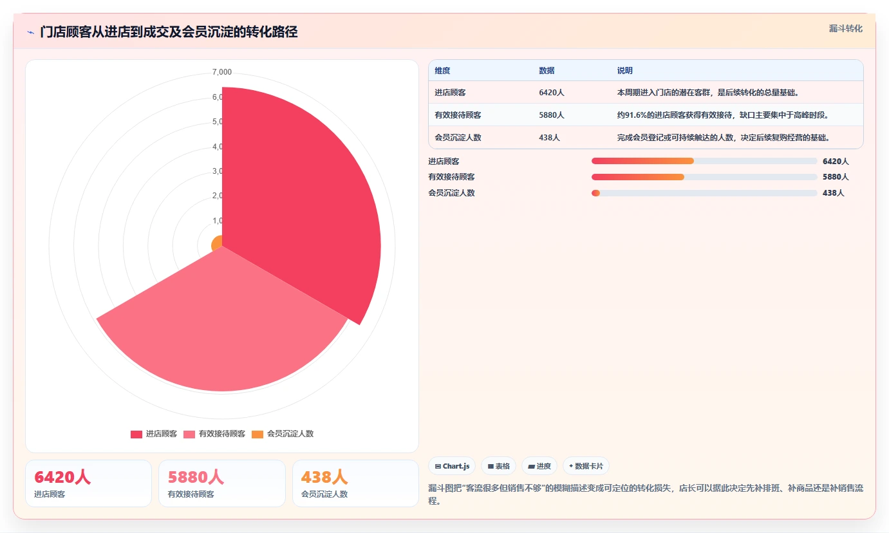Click the 438人 value beside the progress bar

(x=834, y=193)
